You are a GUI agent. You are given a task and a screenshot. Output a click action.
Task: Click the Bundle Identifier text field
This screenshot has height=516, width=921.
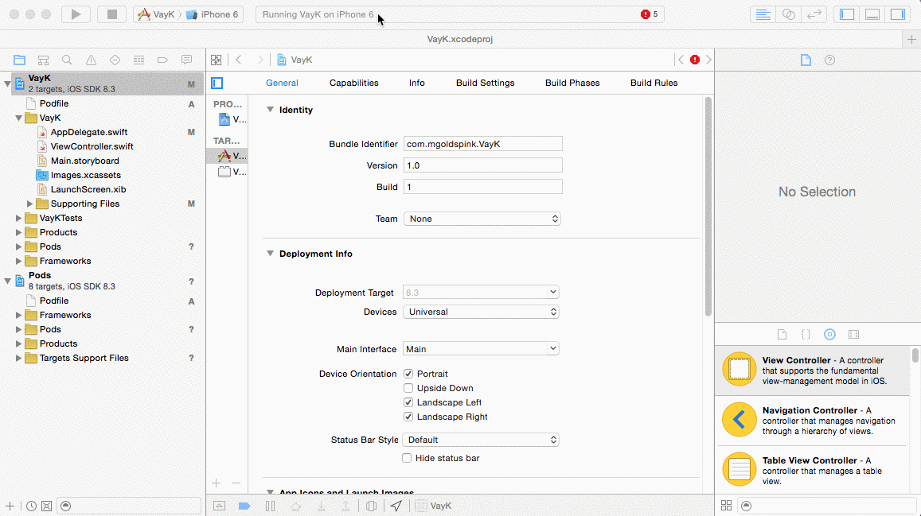482,144
